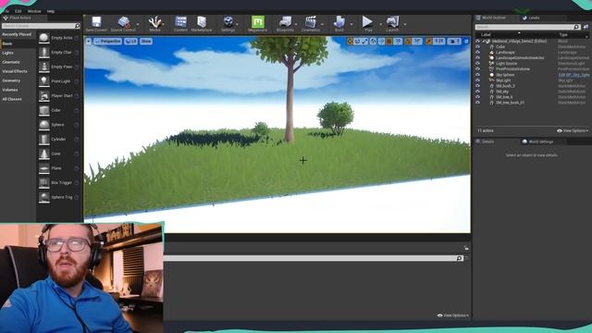Toggle visibility eye for SM_sky
592x333 pixels.
(x=477, y=92)
